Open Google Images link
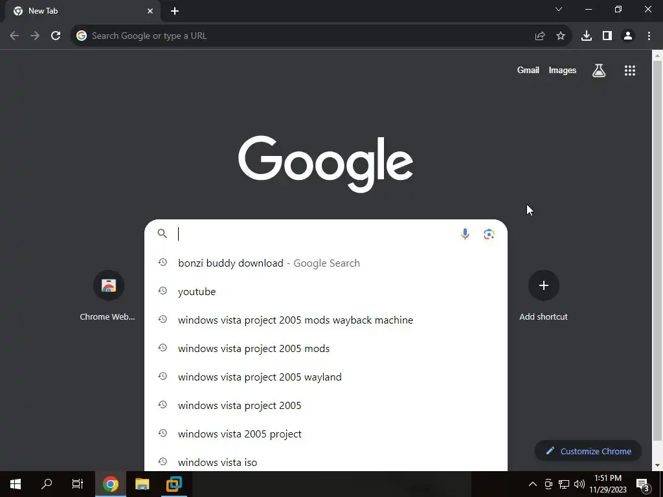 (x=563, y=70)
